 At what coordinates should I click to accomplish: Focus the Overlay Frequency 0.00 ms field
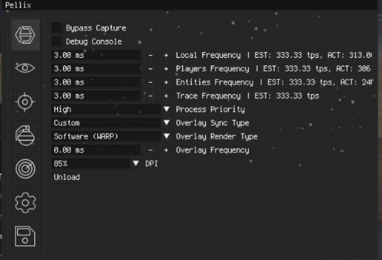96,150
